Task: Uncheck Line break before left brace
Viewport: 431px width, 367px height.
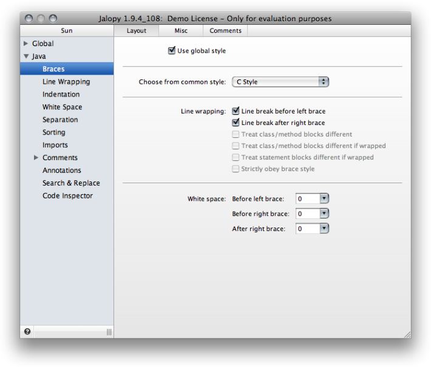Action: (236, 111)
